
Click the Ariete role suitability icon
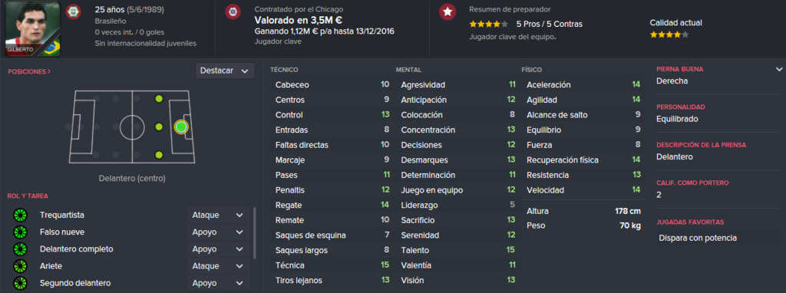pyautogui.click(x=20, y=266)
